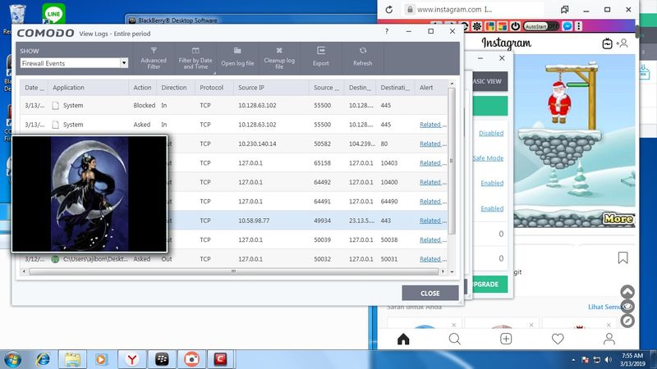
Task: Sort by the Alert column header
Action: point(430,88)
